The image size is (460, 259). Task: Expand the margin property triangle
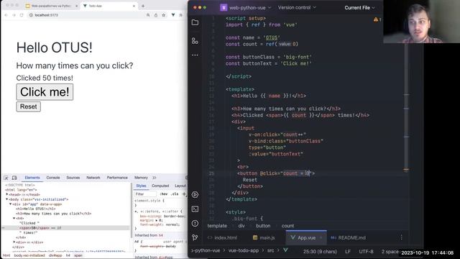(157, 220)
